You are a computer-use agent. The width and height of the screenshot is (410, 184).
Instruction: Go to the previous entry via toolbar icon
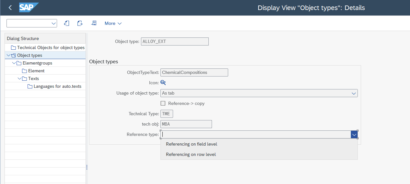click(66, 23)
